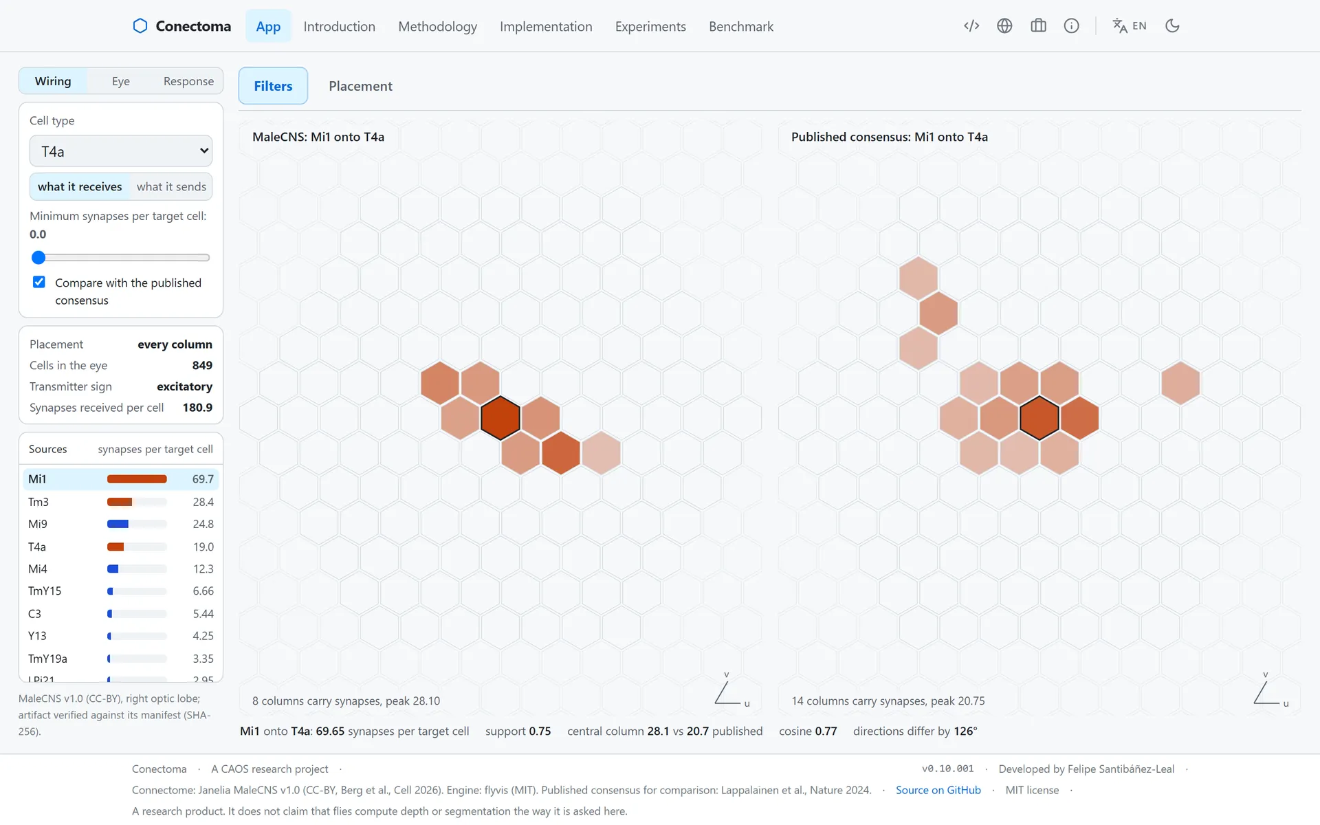Click the isolated far-right hexagon in Published consensus
The height and width of the screenshot is (825, 1320).
[1180, 383]
